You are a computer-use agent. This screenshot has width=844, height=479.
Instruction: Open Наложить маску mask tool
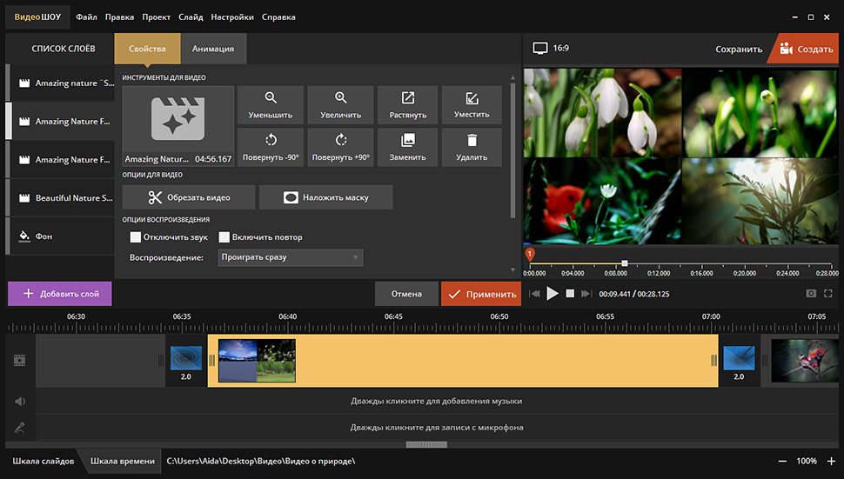point(325,197)
